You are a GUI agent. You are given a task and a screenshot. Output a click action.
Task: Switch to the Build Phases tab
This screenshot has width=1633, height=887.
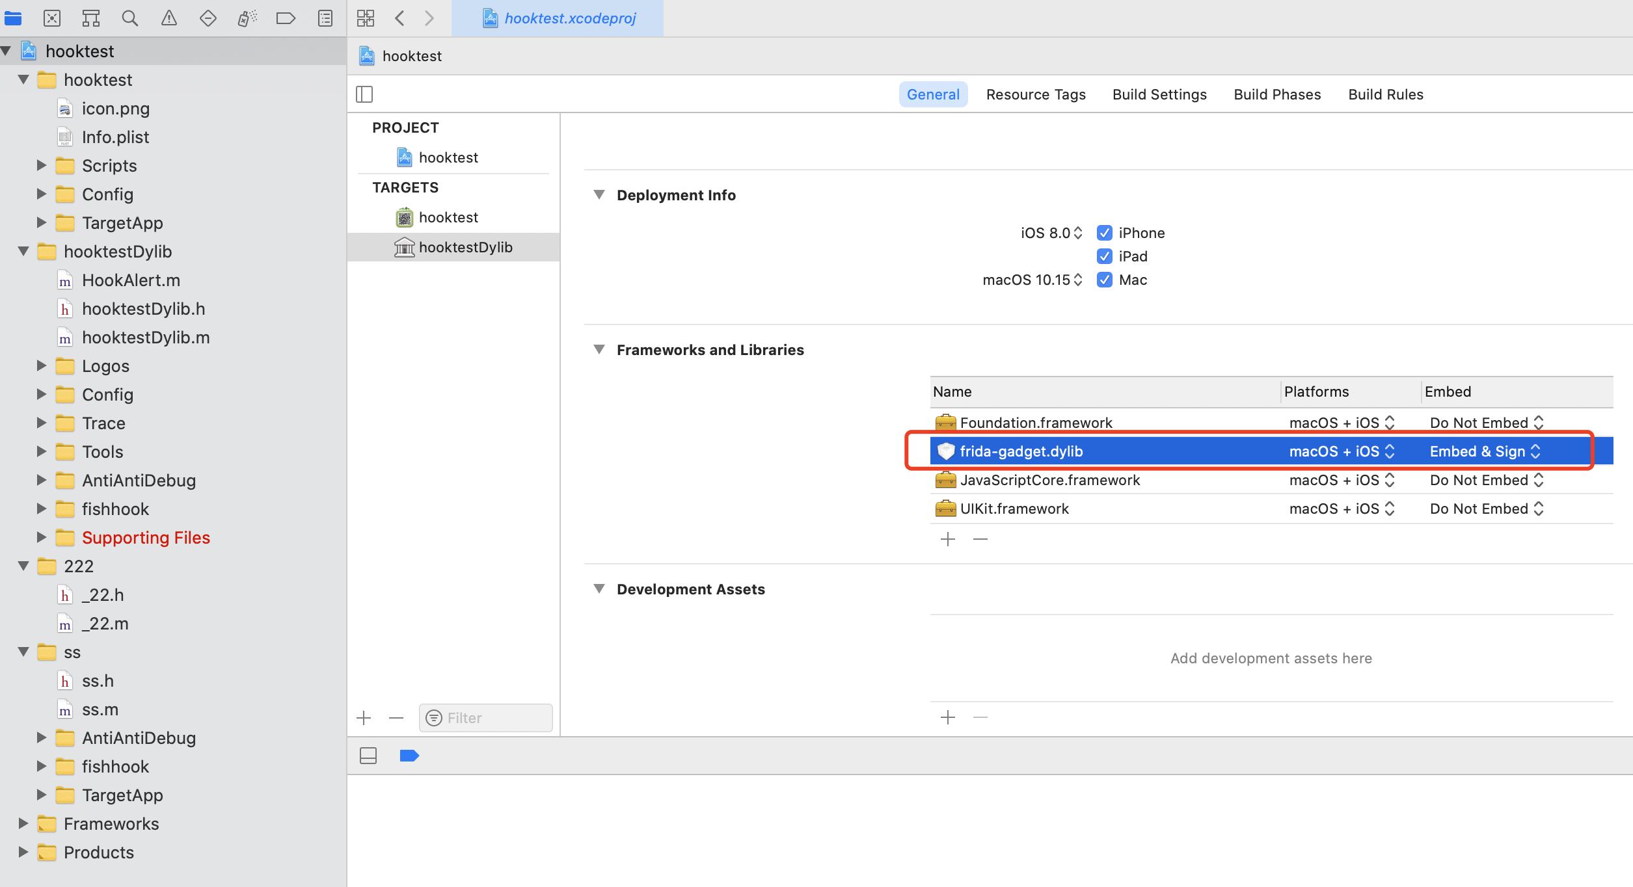tap(1277, 94)
